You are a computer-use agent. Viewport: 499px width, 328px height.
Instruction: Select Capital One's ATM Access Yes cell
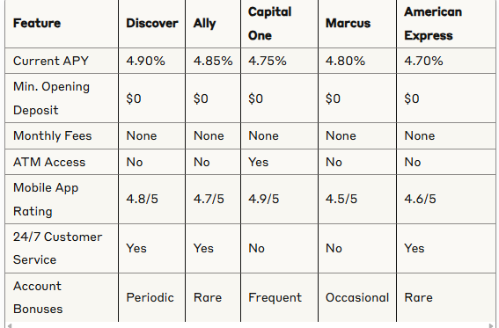[279, 162]
